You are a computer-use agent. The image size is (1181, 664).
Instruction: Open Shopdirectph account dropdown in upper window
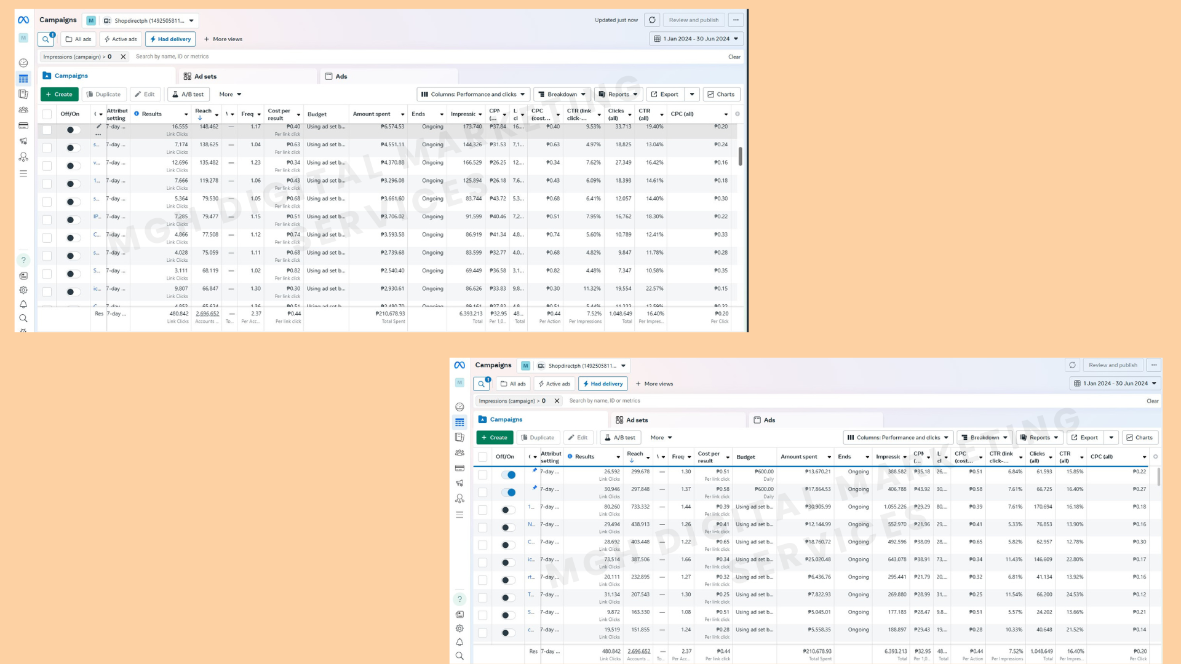[148, 21]
